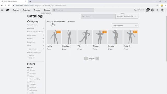Image resolution: width=167 pixels, height=94 pixels.
Task: Open the Tilt emote thumbnail
Action: (85, 37)
